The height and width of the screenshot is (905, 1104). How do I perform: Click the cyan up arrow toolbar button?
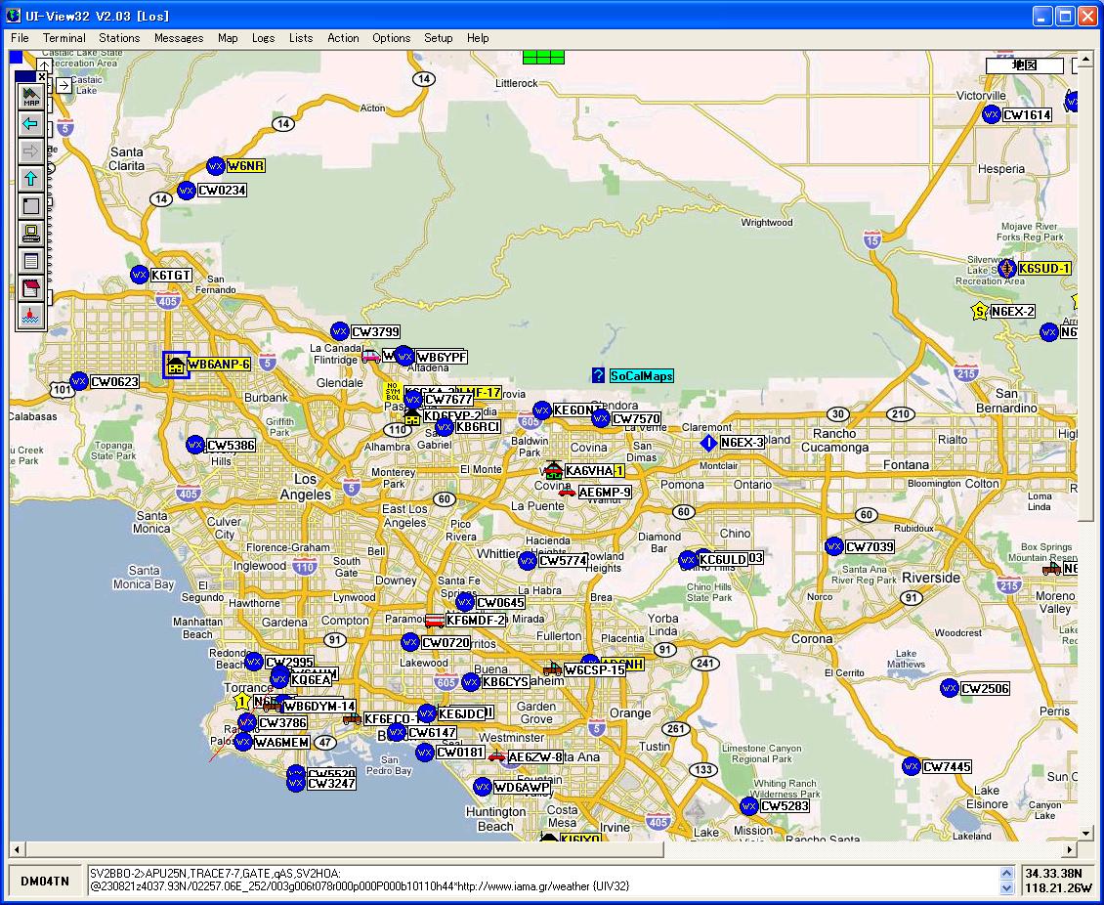click(x=31, y=178)
